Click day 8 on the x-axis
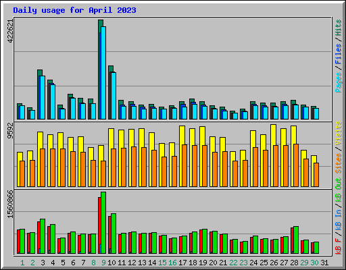Viewport: 346px width, 270px height. 93,263
